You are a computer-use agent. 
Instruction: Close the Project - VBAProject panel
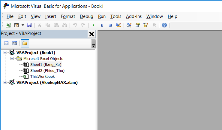(91, 34)
